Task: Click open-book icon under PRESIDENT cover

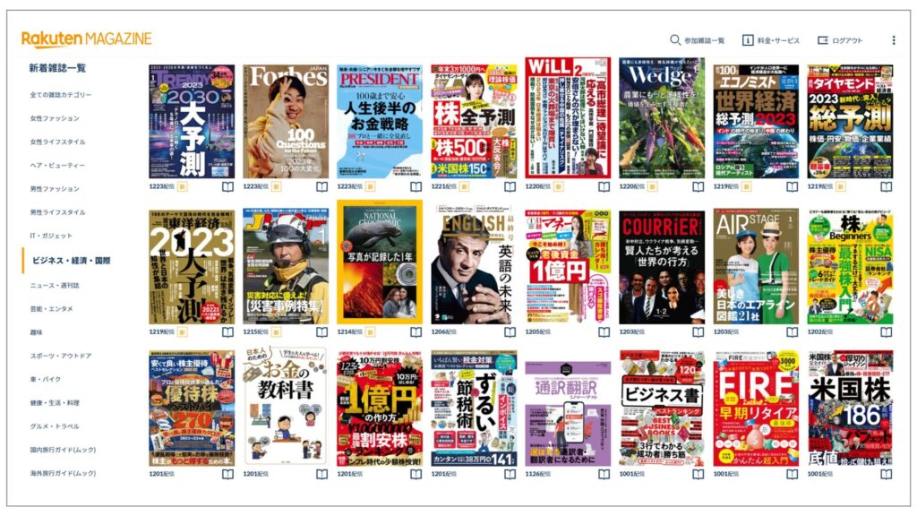Action: (416, 186)
